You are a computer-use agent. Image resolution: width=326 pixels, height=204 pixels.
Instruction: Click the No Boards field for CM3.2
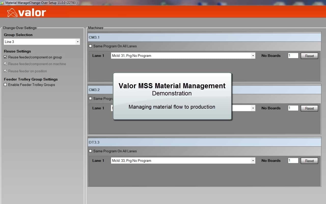click(293, 108)
